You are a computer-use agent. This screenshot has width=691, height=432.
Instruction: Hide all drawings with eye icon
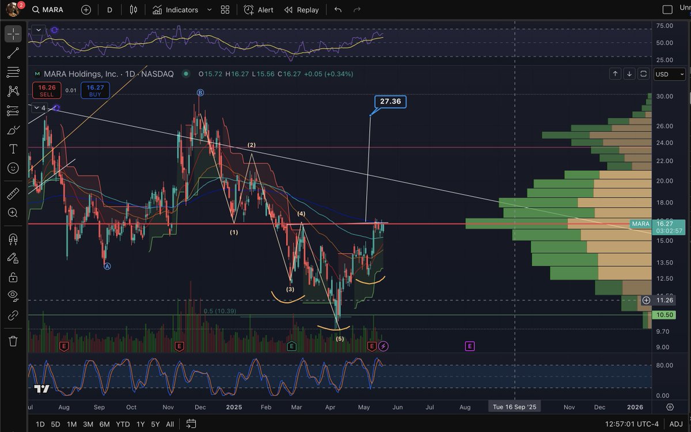[13, 296]
